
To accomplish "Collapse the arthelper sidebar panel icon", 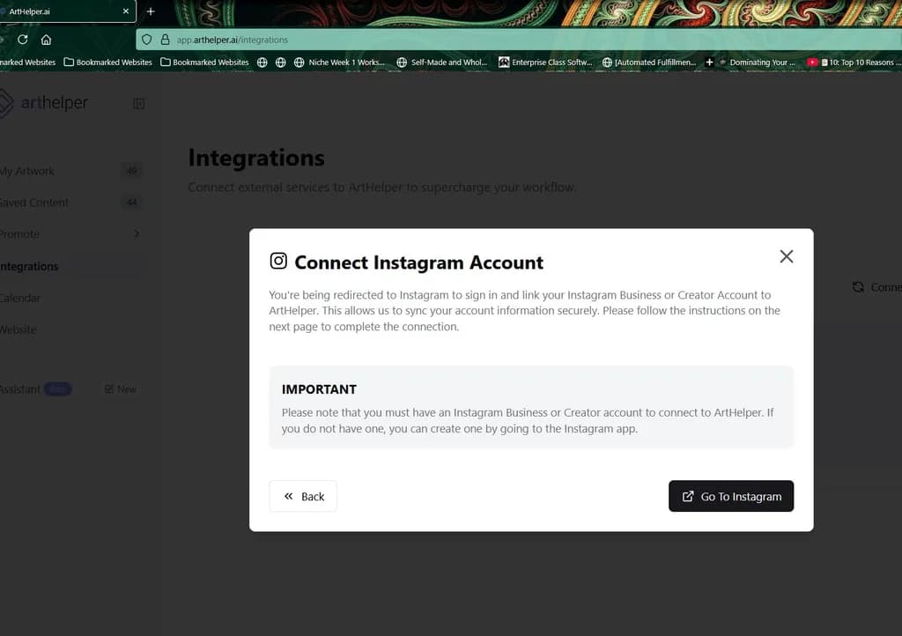I will [138, 104].
